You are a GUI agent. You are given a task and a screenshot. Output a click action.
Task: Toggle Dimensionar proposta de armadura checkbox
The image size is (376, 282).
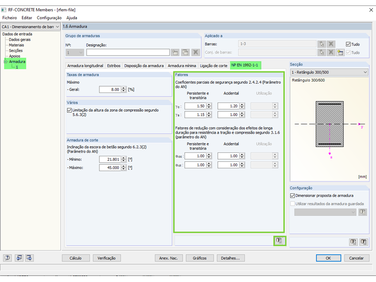(292, 196)
